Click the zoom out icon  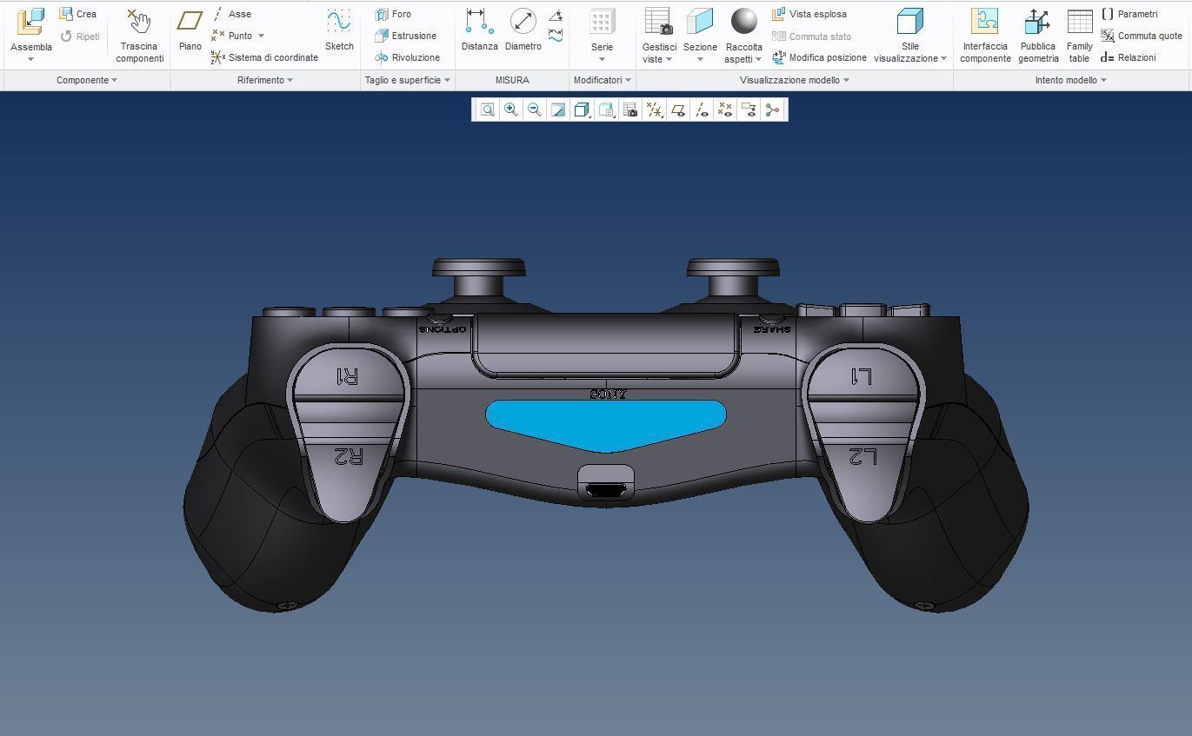535,109
